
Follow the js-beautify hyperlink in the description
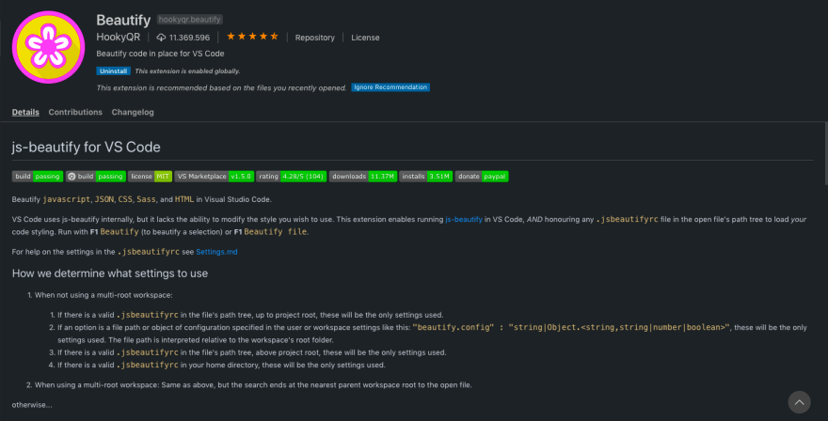click(464, 218)
